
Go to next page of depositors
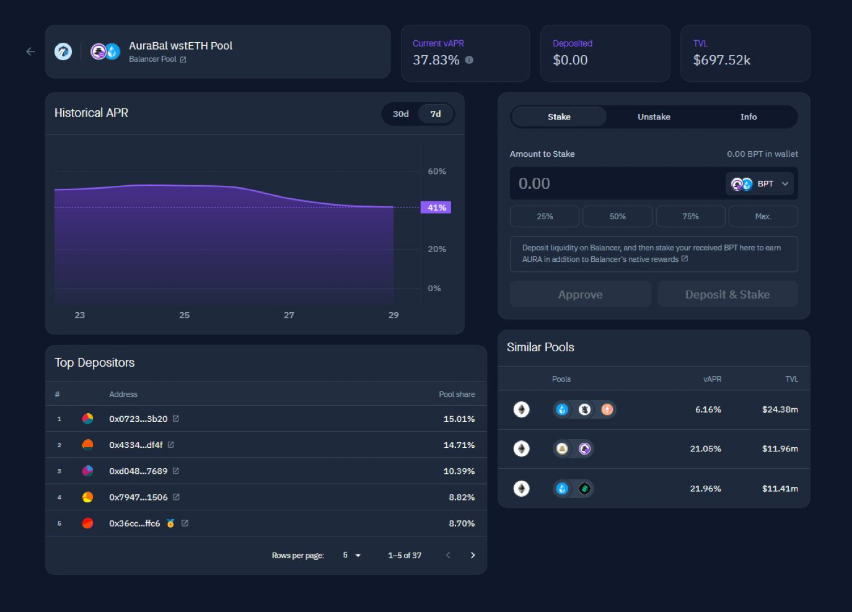(473, 555)
